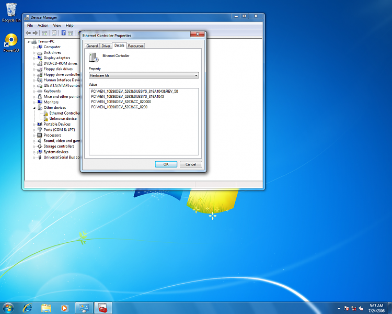Viewport: 392px width, 314px height.
Task: Select the Ethernet Controller tree item
Action: click(x=64, y=113)
